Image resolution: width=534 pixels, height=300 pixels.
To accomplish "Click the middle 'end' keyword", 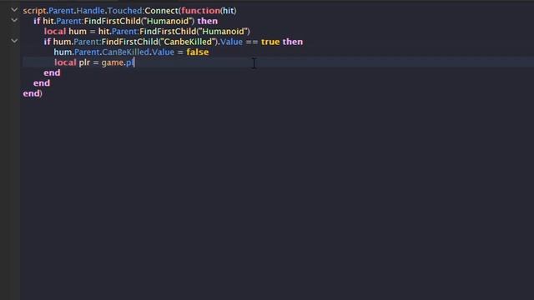I will 42,83.
